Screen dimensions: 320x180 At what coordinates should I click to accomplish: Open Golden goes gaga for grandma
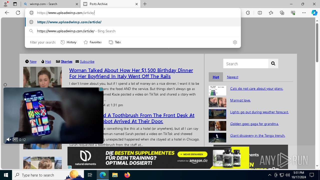(254, 124)
